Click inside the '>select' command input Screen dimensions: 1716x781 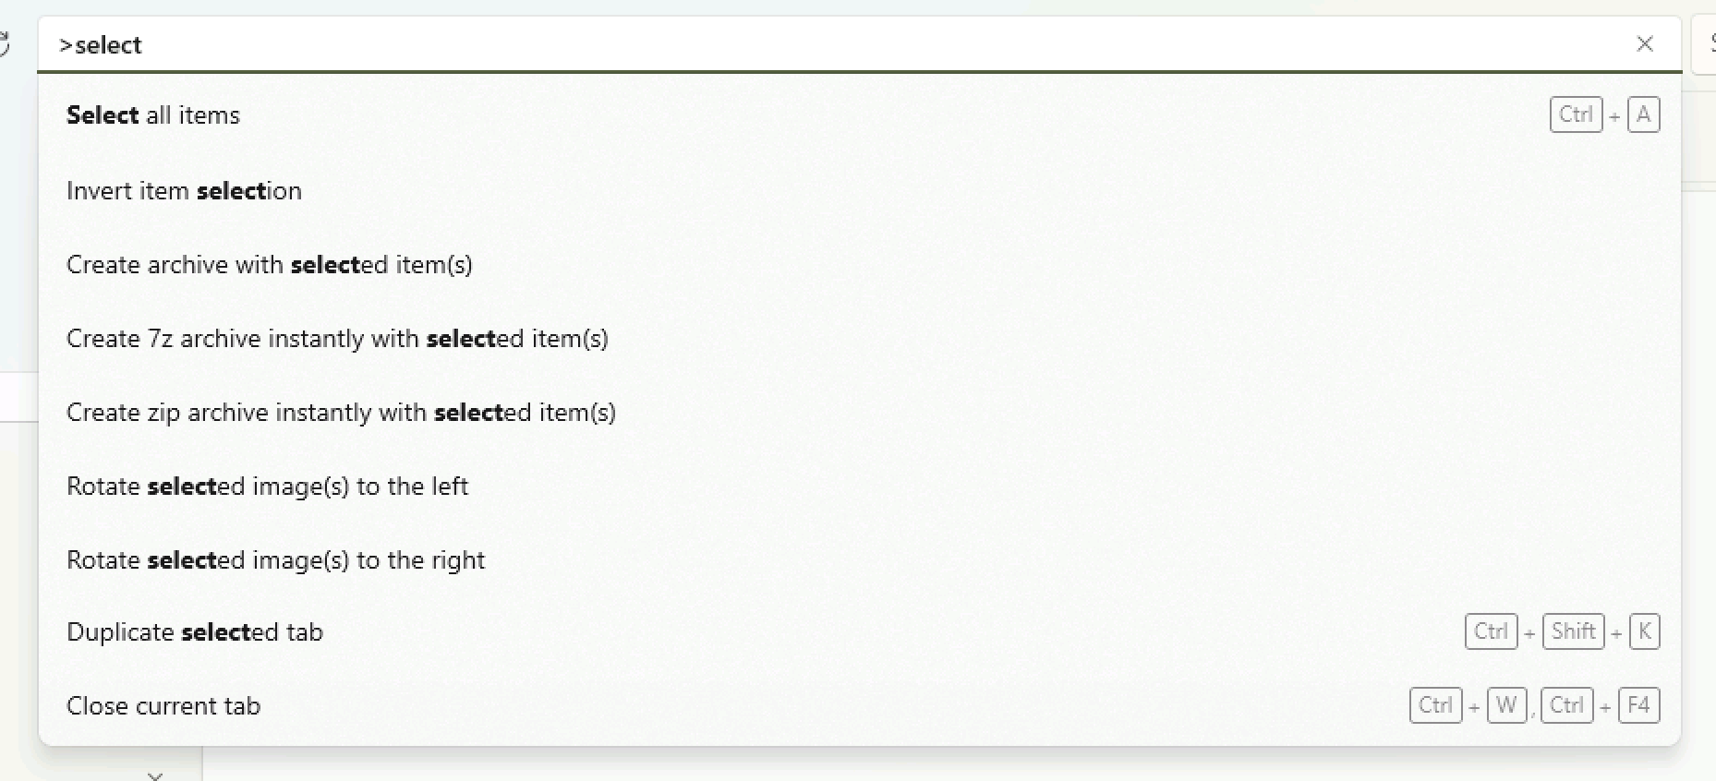click(x=831, y=44)
